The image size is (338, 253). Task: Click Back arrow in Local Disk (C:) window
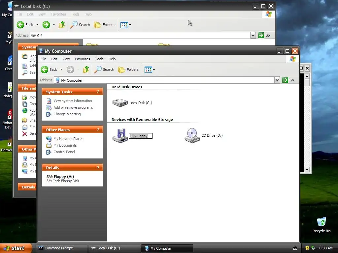(x=20, y=25)
